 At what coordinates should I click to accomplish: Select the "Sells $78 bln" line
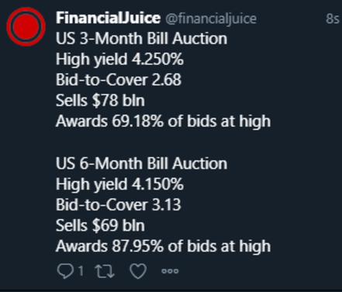(x=100, y=100)
